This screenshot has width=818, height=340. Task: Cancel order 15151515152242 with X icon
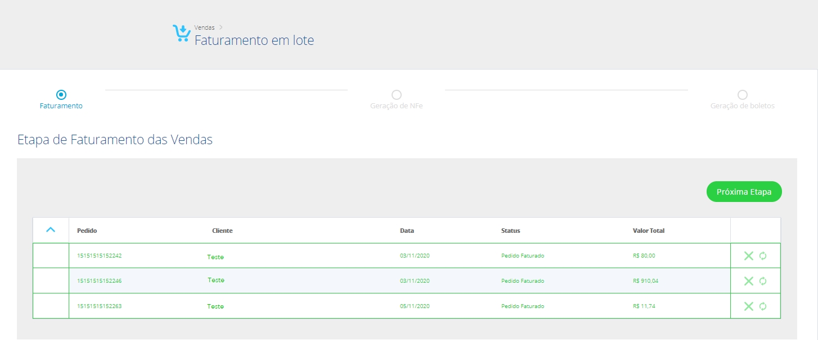point(748,256)
